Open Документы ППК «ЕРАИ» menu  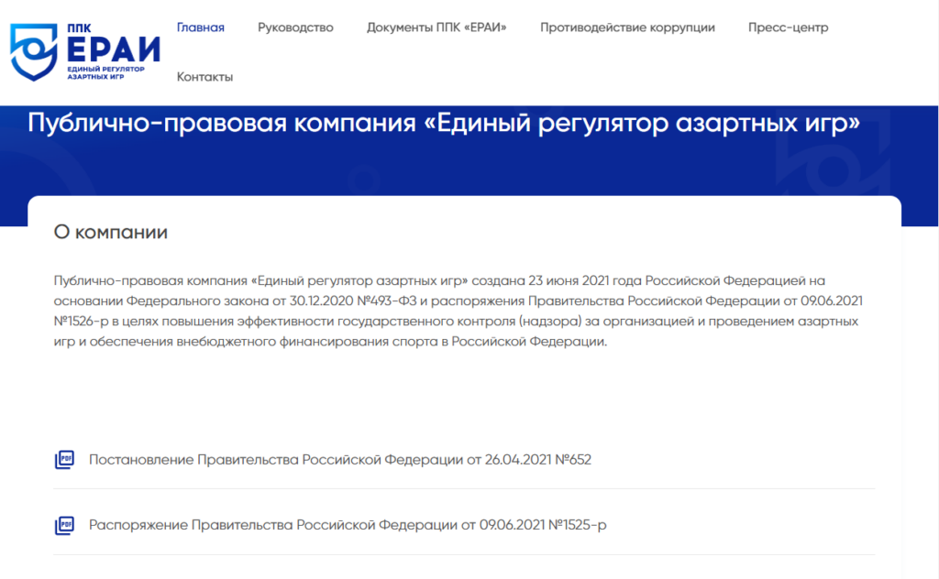(436, 27)
